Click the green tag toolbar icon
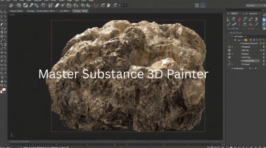The height and width of the screenshot is (148, 266). tap(88, 6)
